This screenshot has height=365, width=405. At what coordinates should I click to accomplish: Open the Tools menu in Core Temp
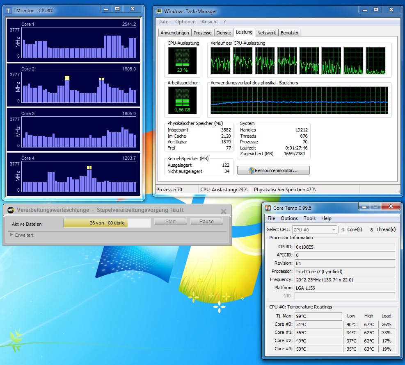pyautogui.click(x=309, y=218)
